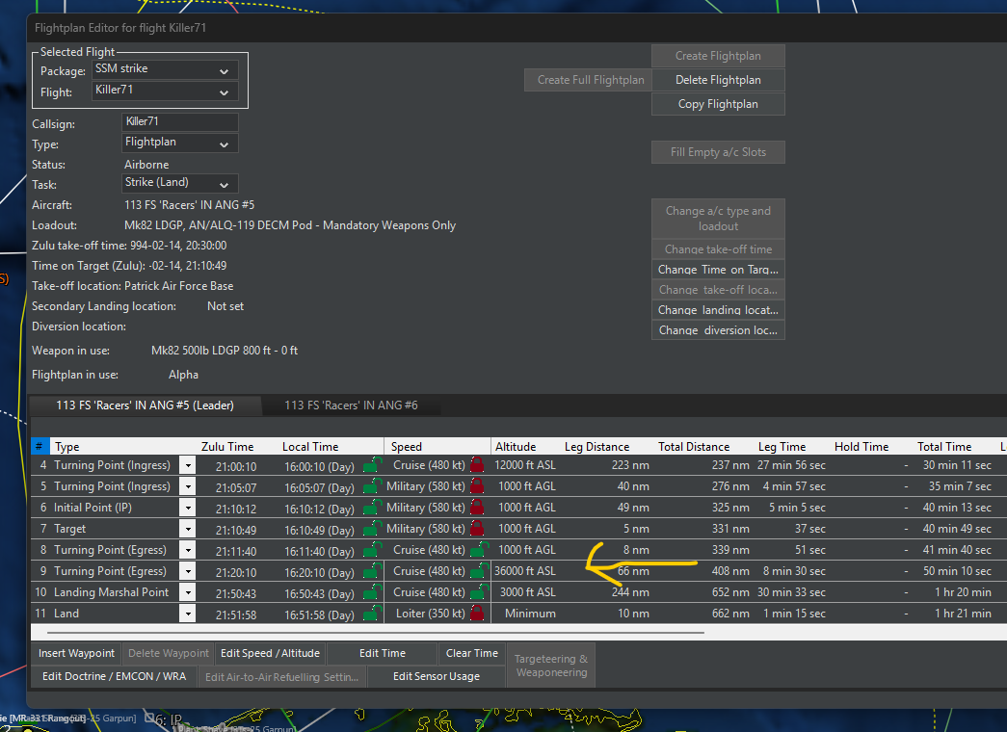Screen dimensions: 1007x732
Task: Toggle the red speed lock on Land row
Action: 477,613
